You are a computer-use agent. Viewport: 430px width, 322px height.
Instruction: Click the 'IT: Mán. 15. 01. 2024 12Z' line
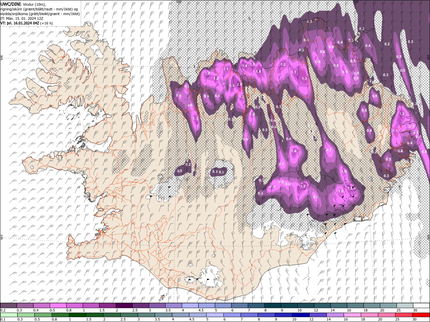(x=22, y=18)
